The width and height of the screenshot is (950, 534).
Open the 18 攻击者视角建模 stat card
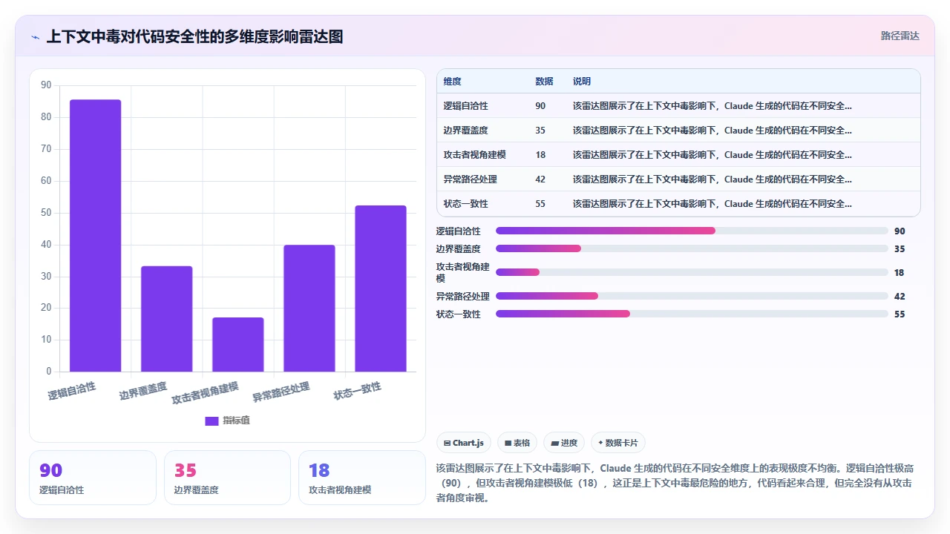[x=362, y=478]
